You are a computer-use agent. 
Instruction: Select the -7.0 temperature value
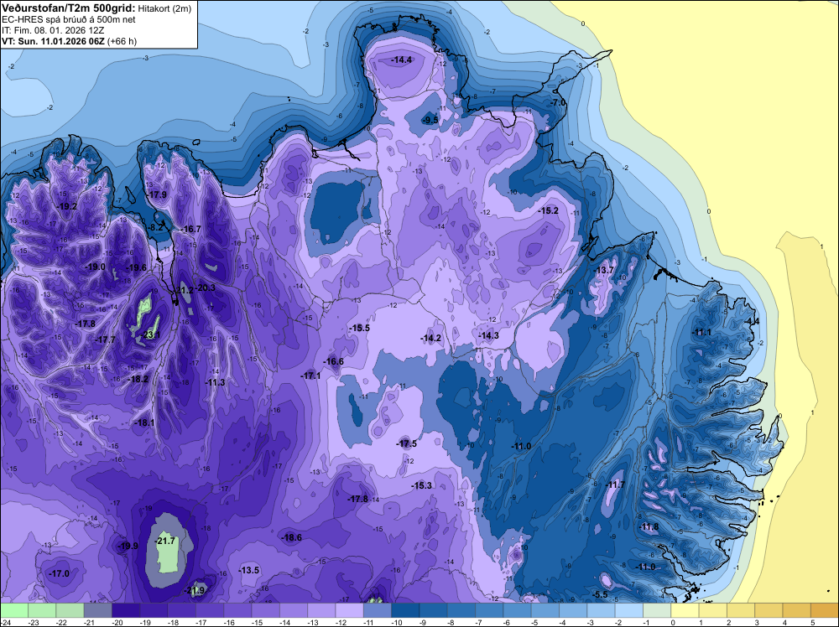pyautogui.click(x=559, y=102)
